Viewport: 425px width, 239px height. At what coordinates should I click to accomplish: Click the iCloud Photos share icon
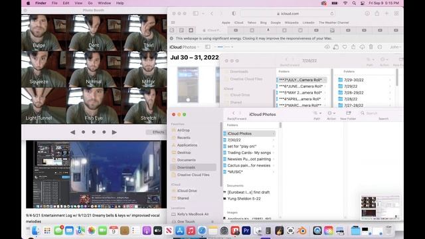point(353,47)
